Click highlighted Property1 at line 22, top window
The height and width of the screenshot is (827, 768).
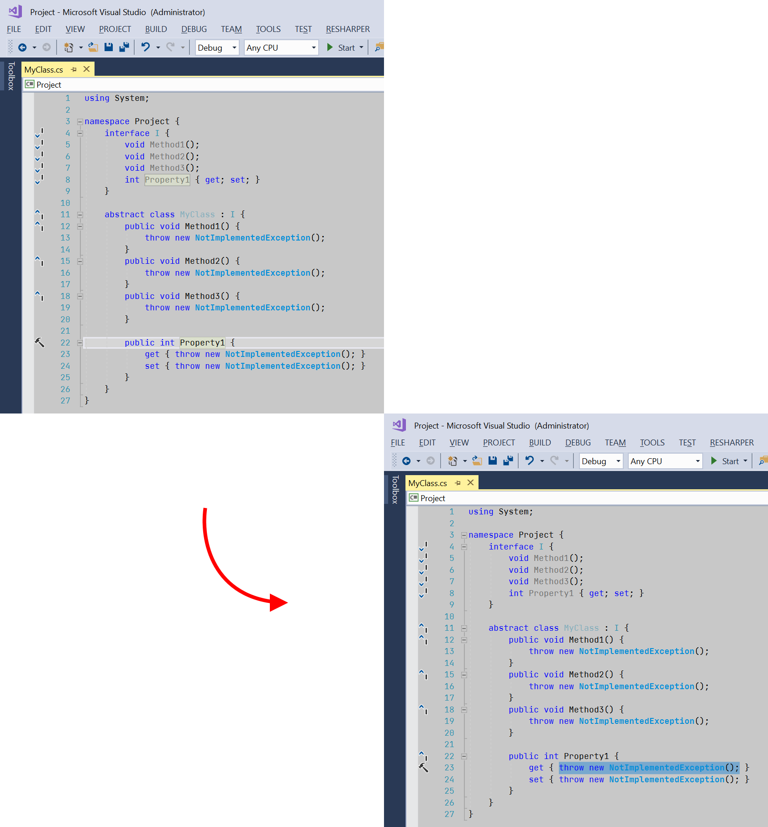click(202, 342)
